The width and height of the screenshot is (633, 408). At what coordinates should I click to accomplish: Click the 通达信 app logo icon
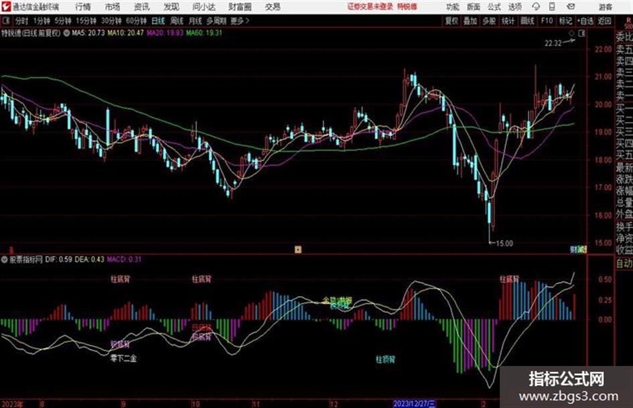point(6,7)
